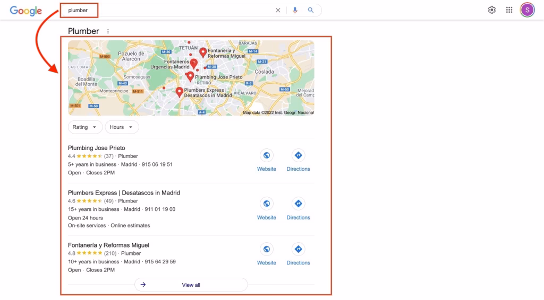Click '15+ years in business' text
This screenshot has height=300, width=544.
[x=93, y=209]
